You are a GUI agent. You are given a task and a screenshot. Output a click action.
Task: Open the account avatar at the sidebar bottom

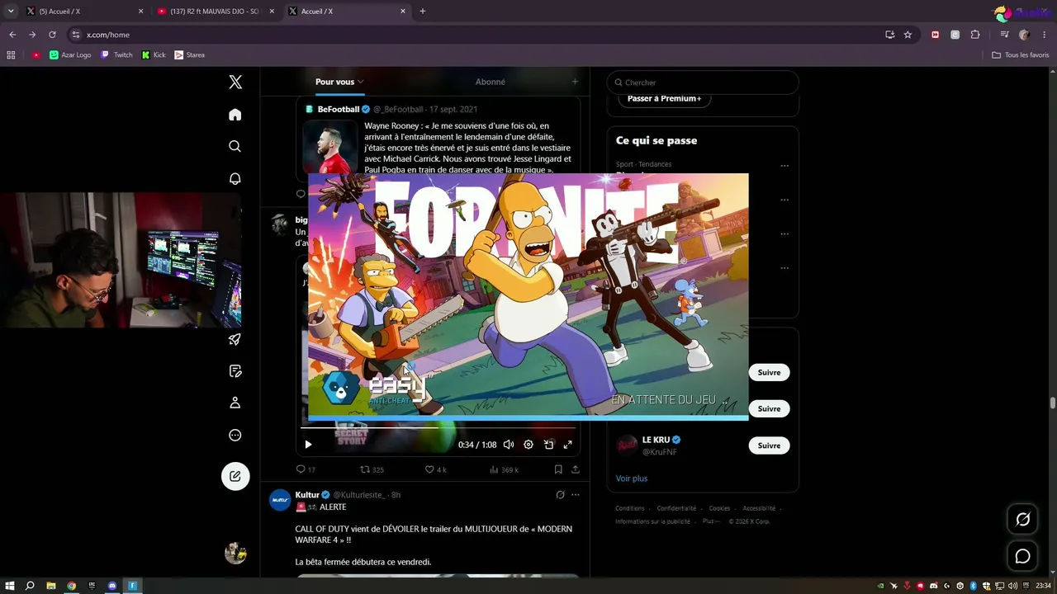[x=235, y=553]
